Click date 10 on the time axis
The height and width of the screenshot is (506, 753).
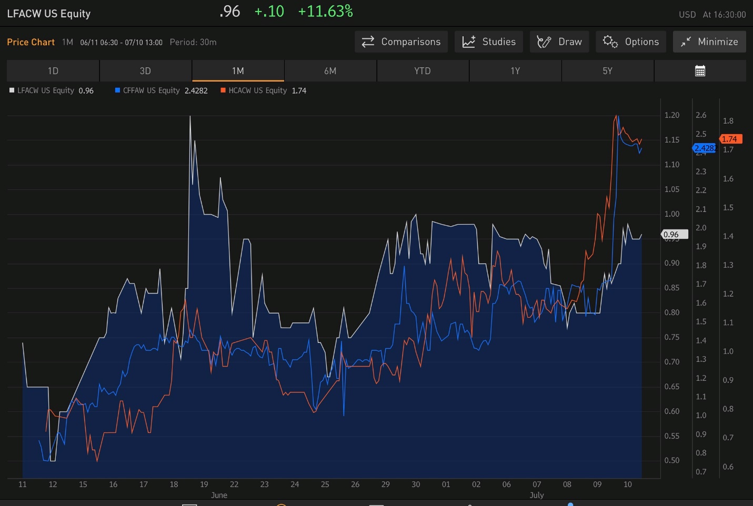[628, 484]
